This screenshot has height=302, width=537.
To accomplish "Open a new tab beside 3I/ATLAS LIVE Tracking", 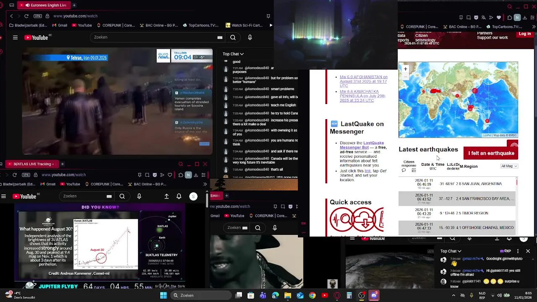I will 62,164.
